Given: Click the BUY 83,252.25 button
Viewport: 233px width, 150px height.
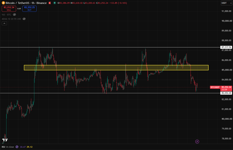Looking at the screenshot, I should coord(29,9).
